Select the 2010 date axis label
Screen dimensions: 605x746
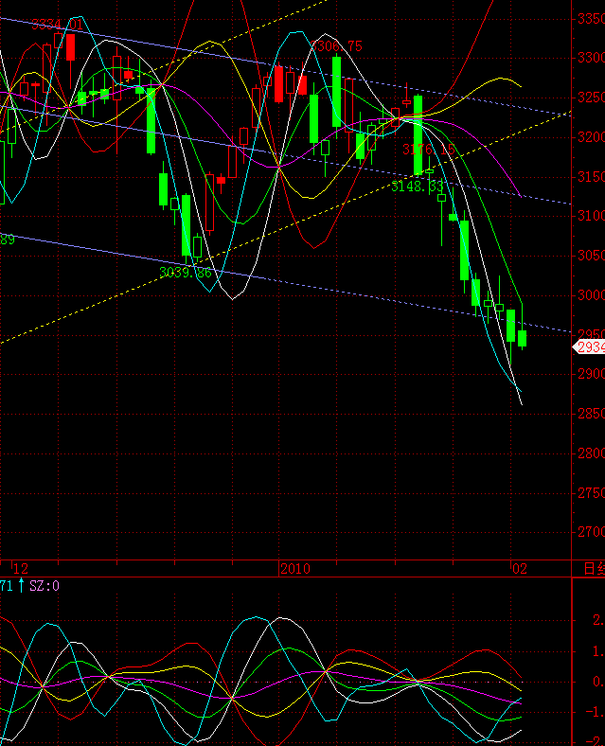click(294, 569)
